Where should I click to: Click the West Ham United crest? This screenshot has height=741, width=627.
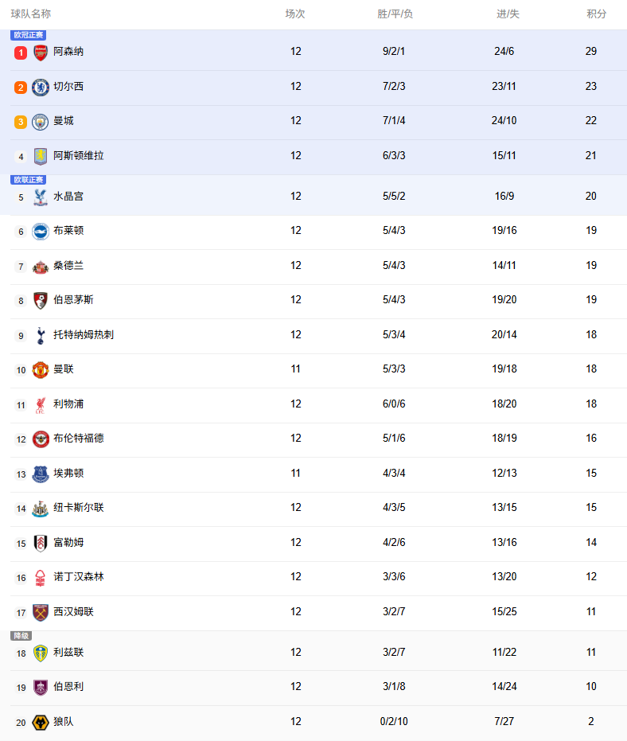tap(41, 613)
